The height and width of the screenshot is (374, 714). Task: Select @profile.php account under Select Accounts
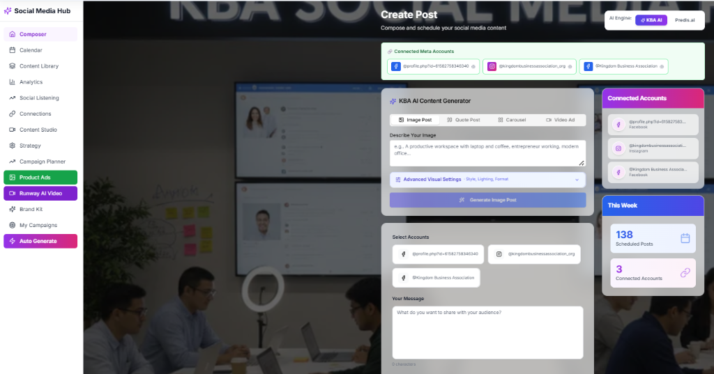click(438, 254)
